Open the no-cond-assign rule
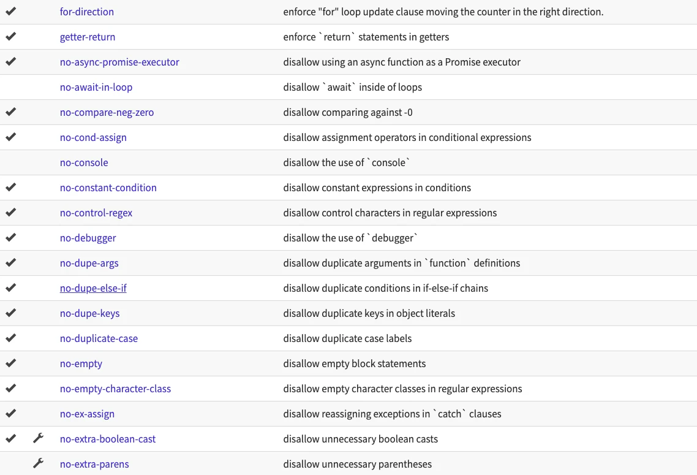The image size is (697, 475). (93, 137)
